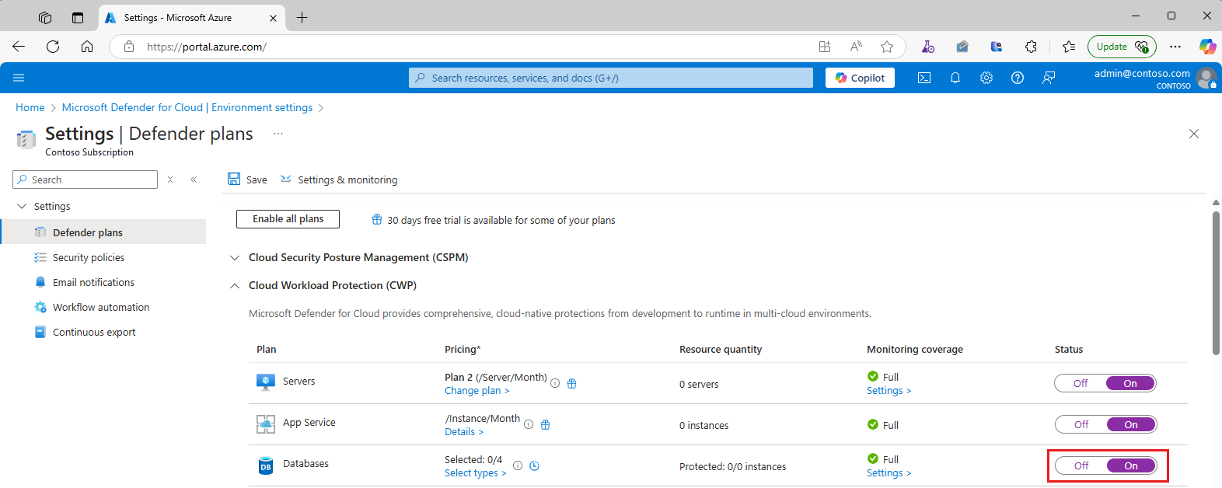Image resolution: width=1222 pixels, height=488 pixels.
Task: Select Workflow automation menu item
Action: 101,308
